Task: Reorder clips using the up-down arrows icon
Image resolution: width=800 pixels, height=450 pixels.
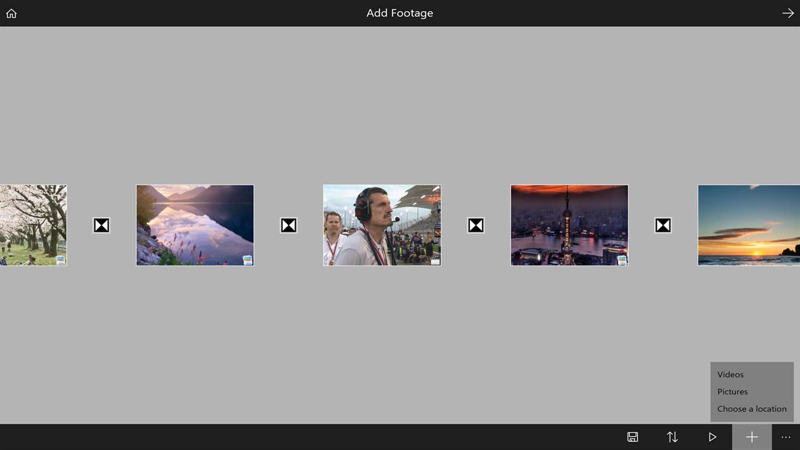Action: (672, 437)
